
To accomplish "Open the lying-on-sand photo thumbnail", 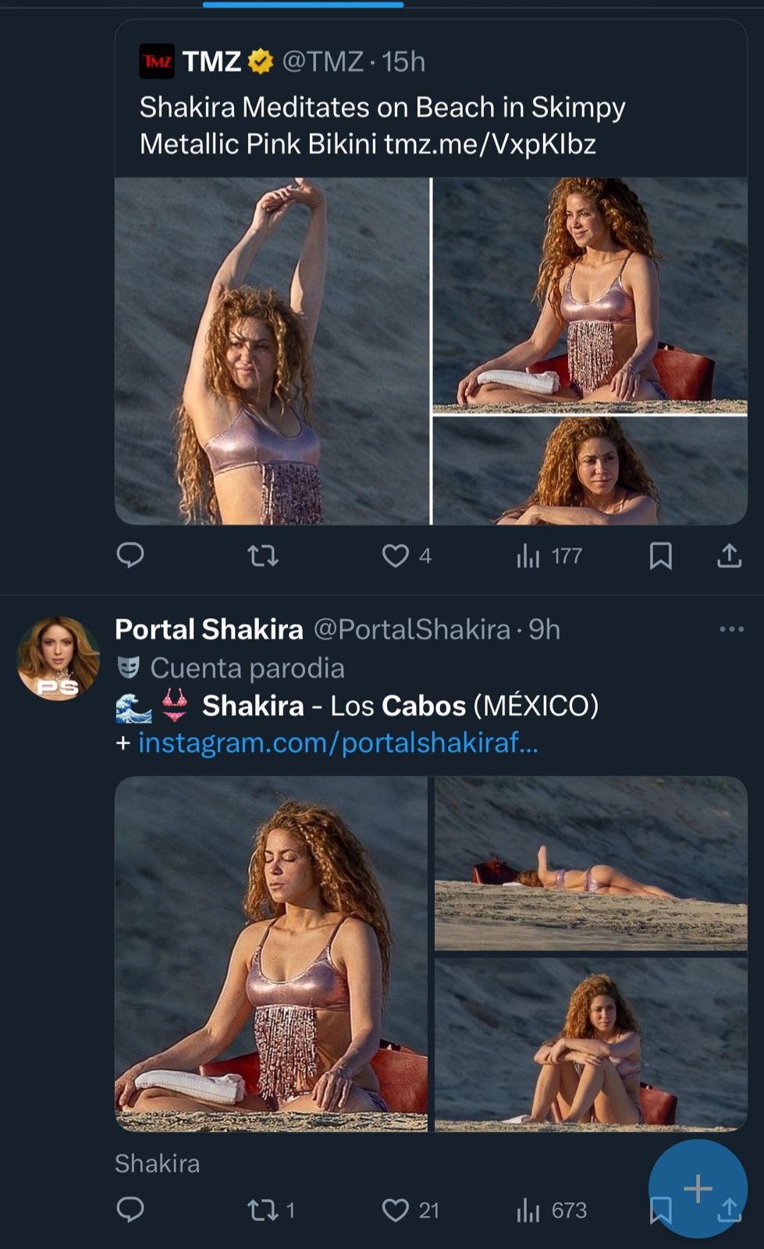I will (591, 863).
